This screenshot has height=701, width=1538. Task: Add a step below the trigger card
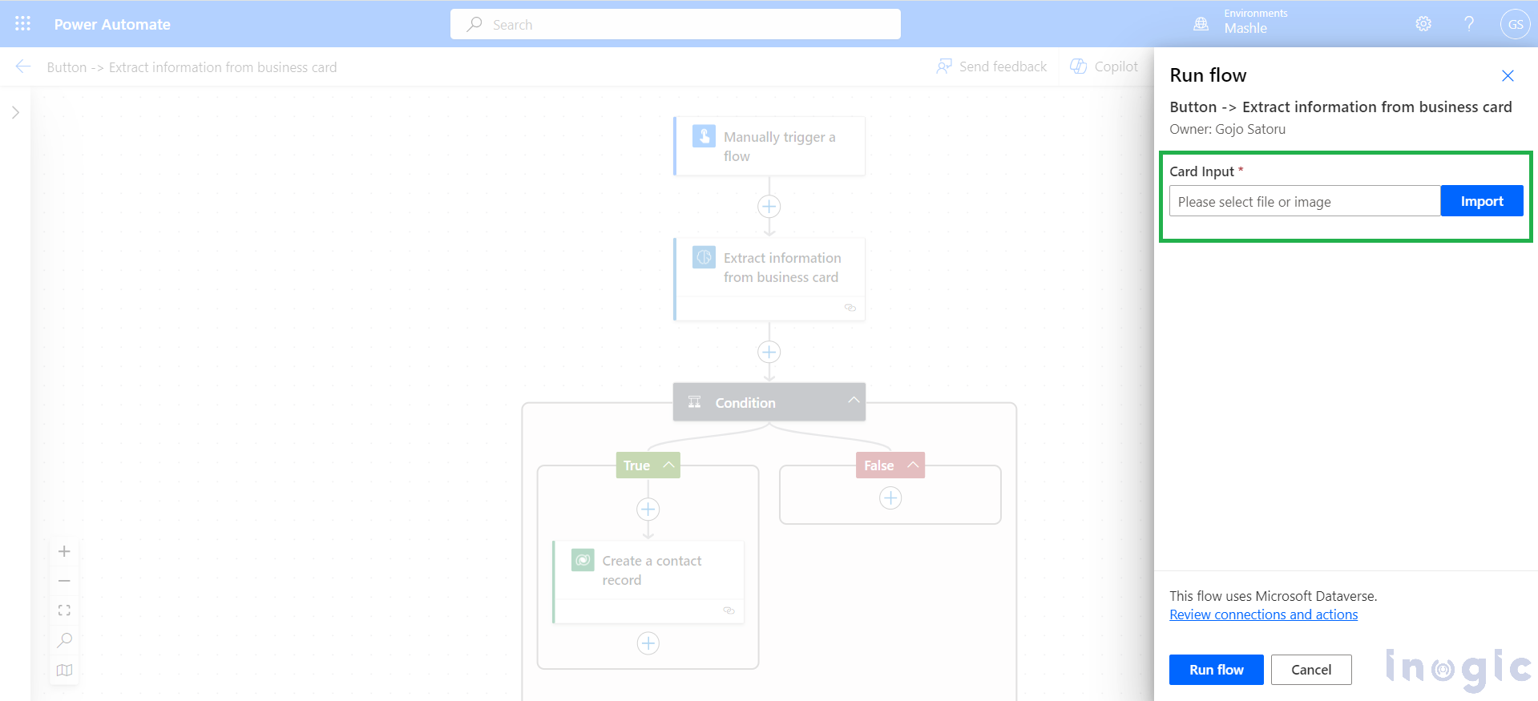pyautogui.click(x=769, y=207)
